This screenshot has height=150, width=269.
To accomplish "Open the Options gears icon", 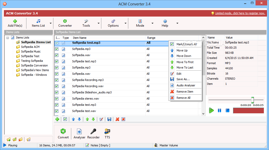I will click(x=113, y=21).
